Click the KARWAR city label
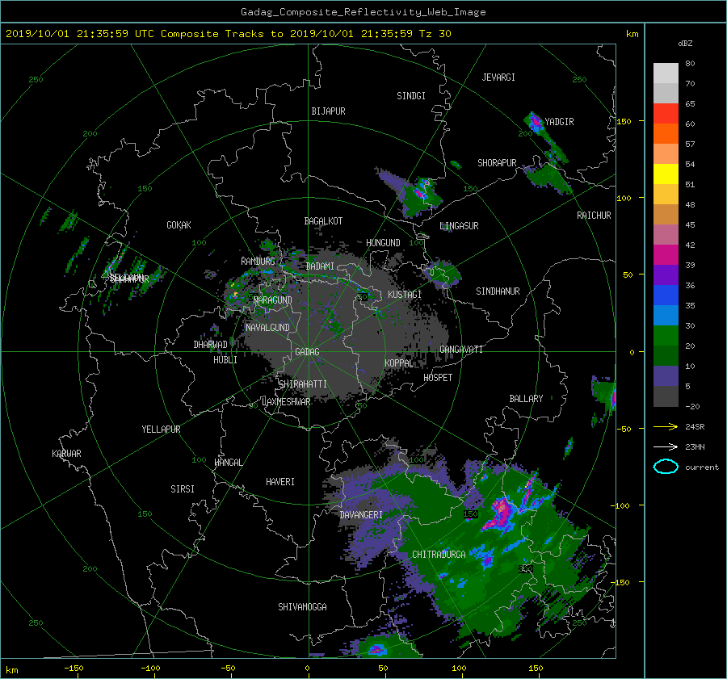Viewport: 727px width, 679px height. coord(66,454)
